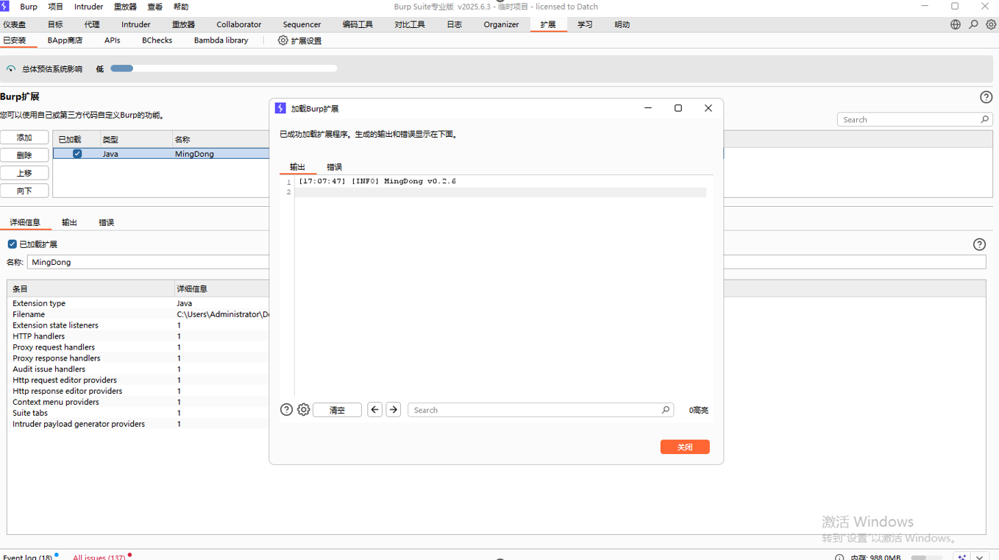This screenshot has height=560, width=999.
Task: Open the 详细信息 tab below the extension list
Action: click(x=25, y=222)
